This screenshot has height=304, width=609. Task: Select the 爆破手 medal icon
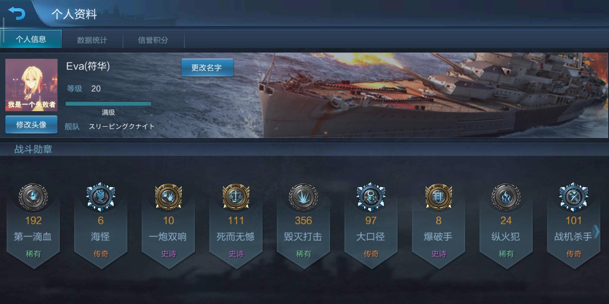(x=438, y=197)
